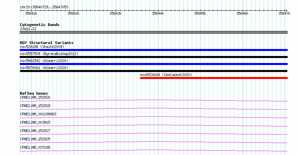The width and height of the screenshot is (297, 155).
Task: Click the blue bar for nsv526188
Action: click(154, 50)
